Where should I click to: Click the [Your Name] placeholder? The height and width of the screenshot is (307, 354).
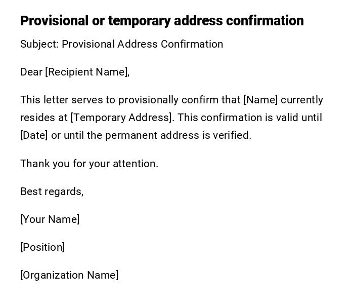click(x=50, y=219)
